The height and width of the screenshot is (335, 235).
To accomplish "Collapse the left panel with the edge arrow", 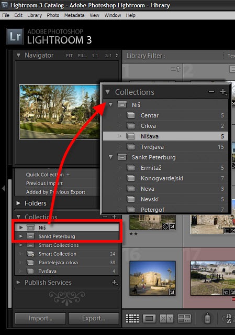I will [3, 188].
